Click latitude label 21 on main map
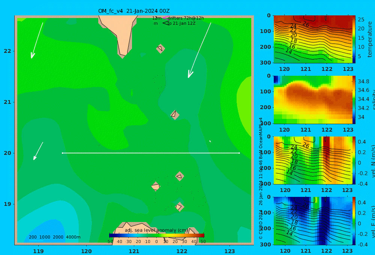This screenshot has height=255, width=375. coord(7,102)
